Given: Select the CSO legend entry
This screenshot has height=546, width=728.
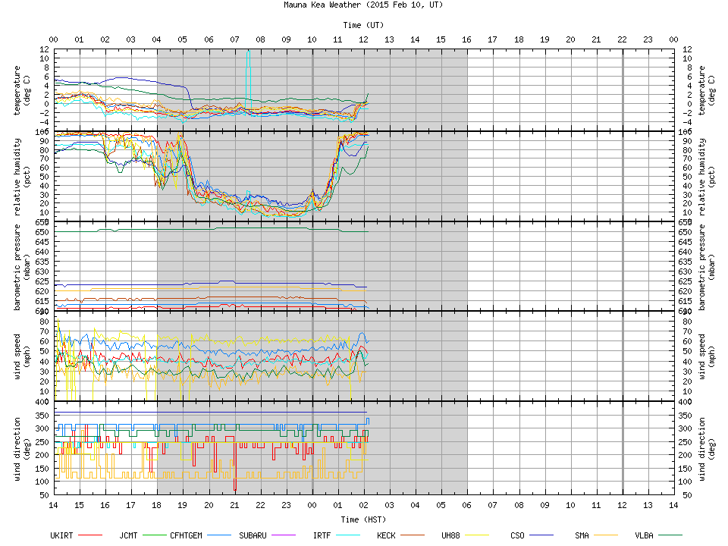Looking at the screenshot, I should click(x=517, y=535).
